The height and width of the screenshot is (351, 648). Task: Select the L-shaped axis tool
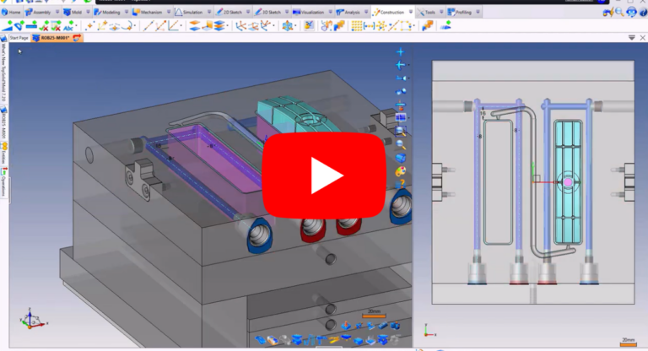[174, 26]
